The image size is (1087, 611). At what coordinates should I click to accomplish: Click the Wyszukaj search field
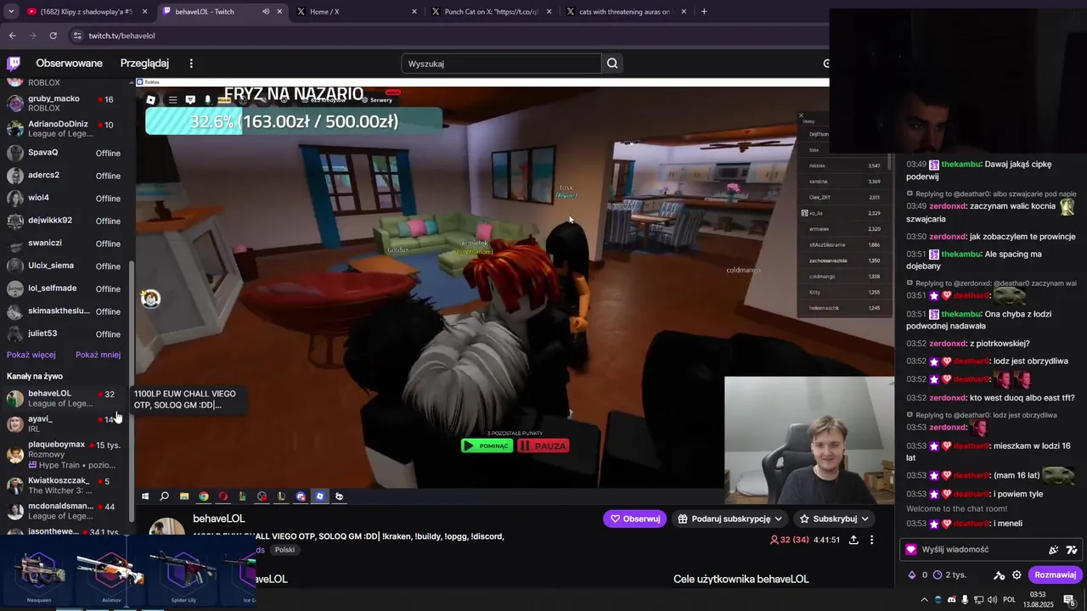501,64
